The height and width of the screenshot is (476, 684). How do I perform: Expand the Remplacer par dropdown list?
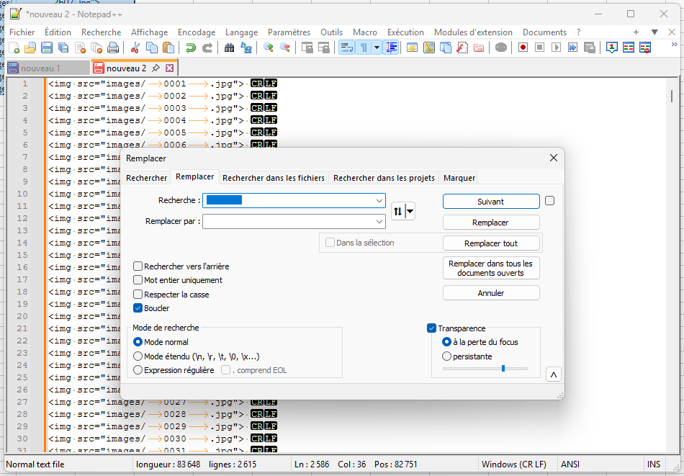click(x=379, y=222)
